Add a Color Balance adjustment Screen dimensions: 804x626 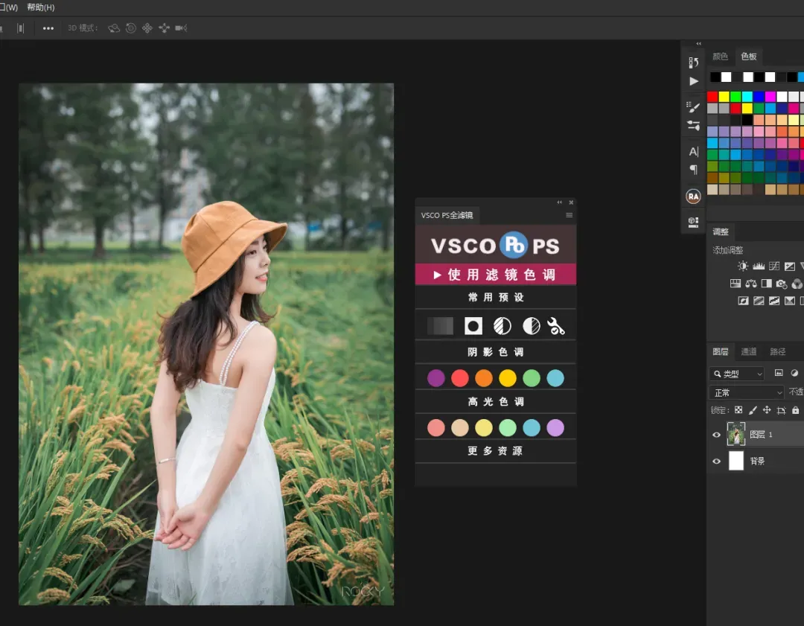(x=751, y=284)
